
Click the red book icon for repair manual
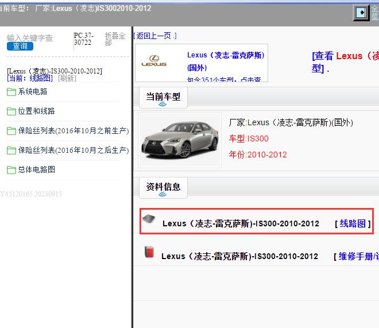pyautogui.click(x=149, y=252)
